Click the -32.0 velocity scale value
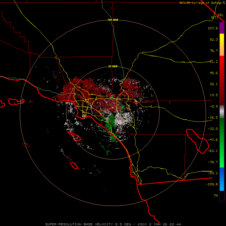226x226 pixels. point(213,129)
